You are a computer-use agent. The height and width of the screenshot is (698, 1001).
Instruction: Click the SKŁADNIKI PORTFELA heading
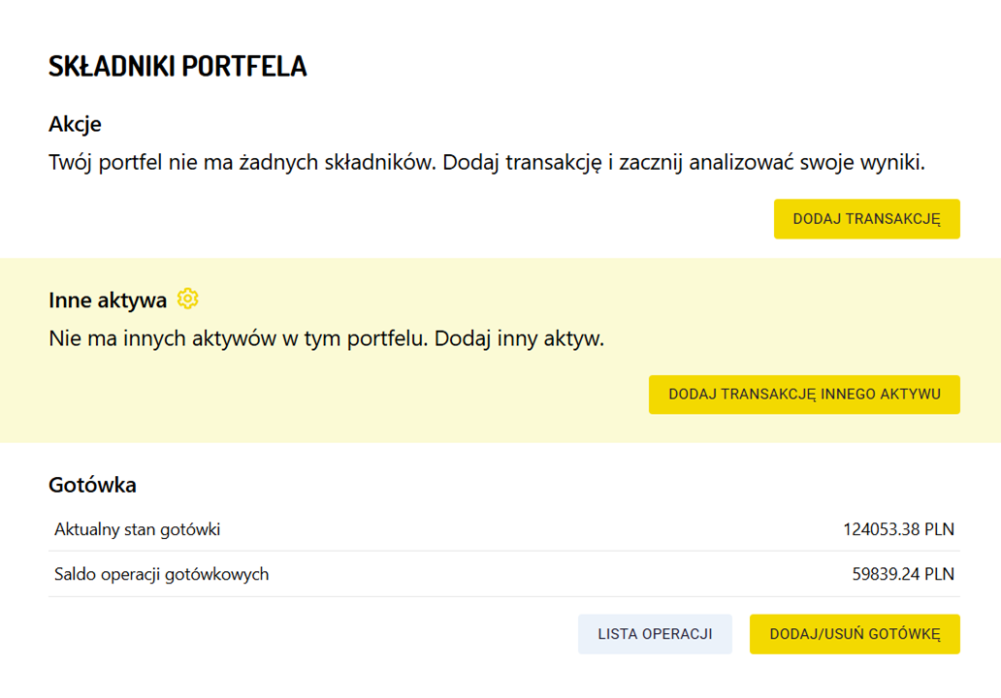[178, 67]
